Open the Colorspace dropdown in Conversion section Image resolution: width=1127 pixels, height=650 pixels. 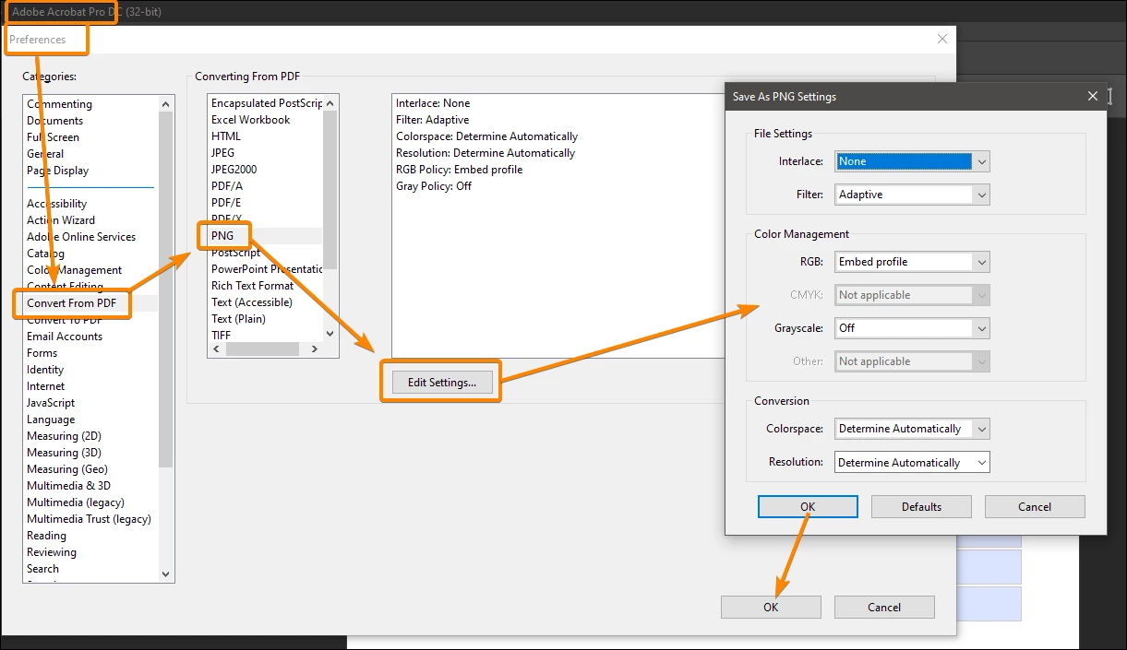[912, 429]
